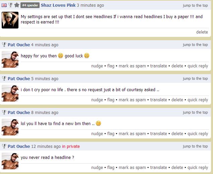Mark 'find a new bm' message as spam

click(x=132, y=134)
